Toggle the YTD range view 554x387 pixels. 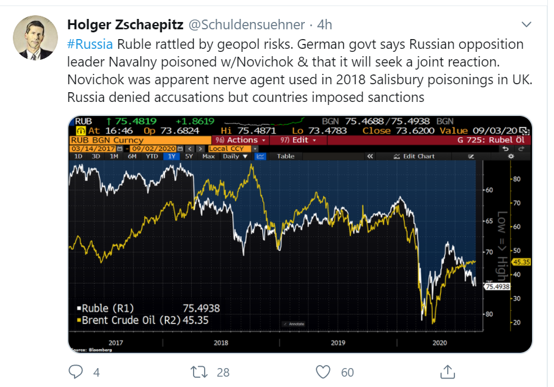pos(152,156)
